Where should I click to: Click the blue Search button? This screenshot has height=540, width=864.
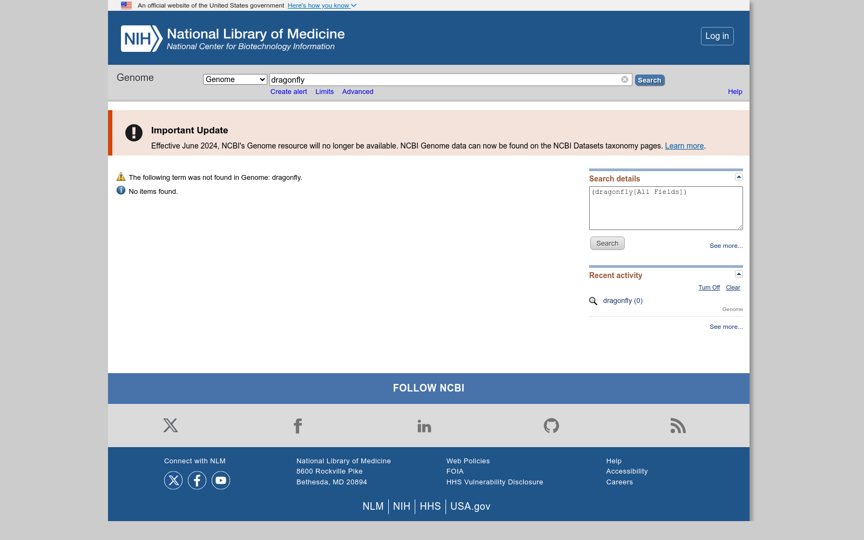pos(650,80)
